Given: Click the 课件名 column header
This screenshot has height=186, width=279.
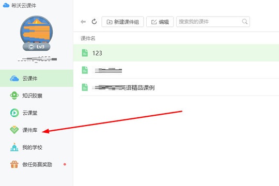Looking at the screenshot, I should tap(88, 38).
